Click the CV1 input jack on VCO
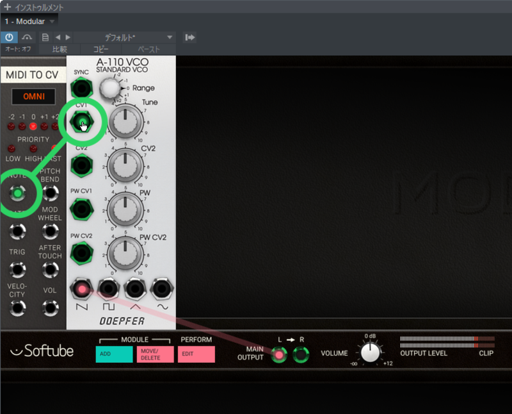The height and width of the screenshot is (414, 512). (82, 122)
